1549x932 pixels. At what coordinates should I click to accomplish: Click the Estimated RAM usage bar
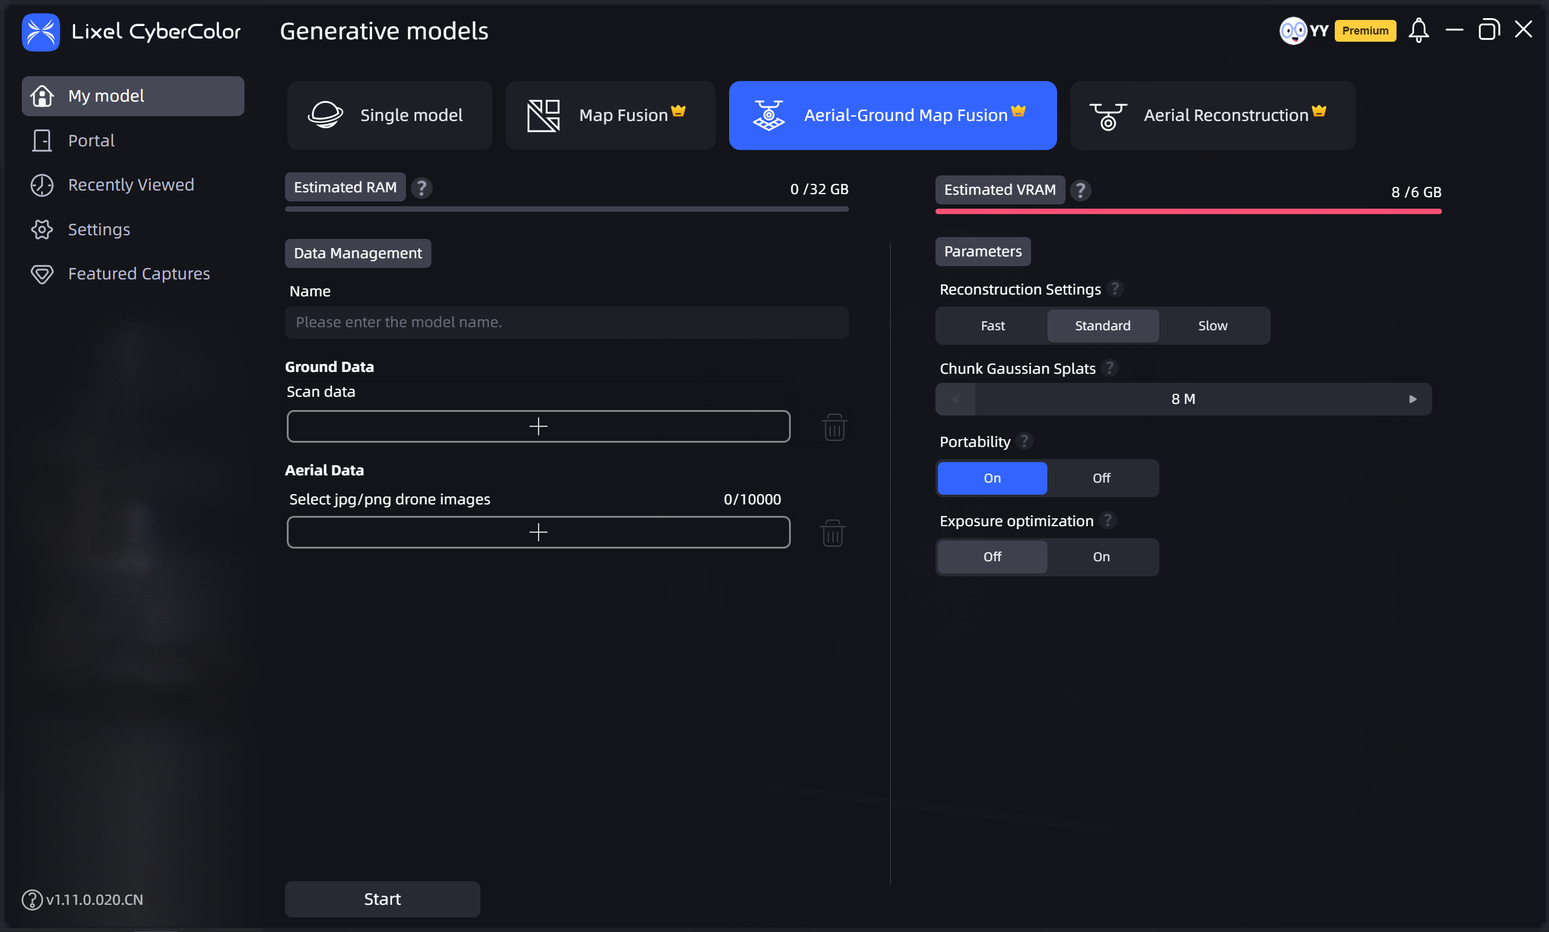point(566,209)
